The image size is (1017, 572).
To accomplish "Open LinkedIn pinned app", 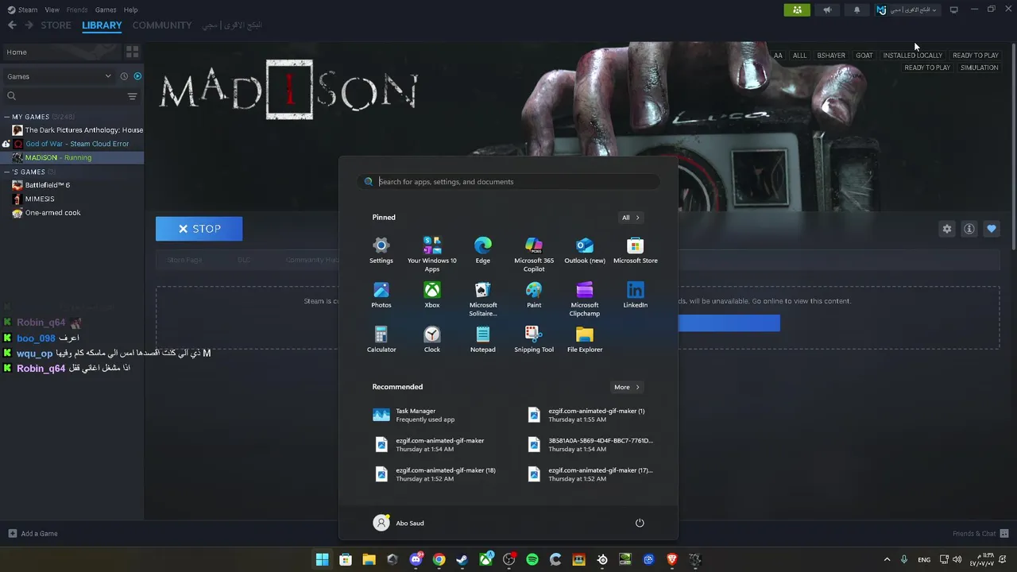I will 636,295.
